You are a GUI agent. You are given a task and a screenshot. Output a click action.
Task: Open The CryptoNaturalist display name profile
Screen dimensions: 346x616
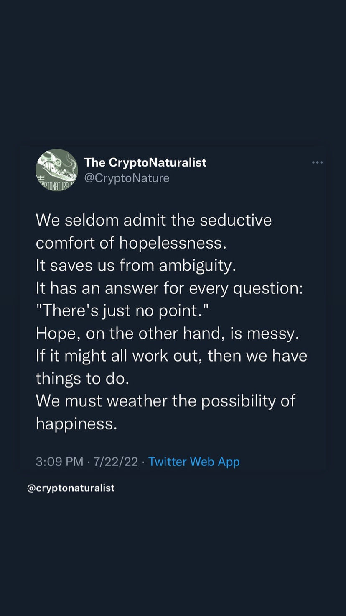pos(145,162)
